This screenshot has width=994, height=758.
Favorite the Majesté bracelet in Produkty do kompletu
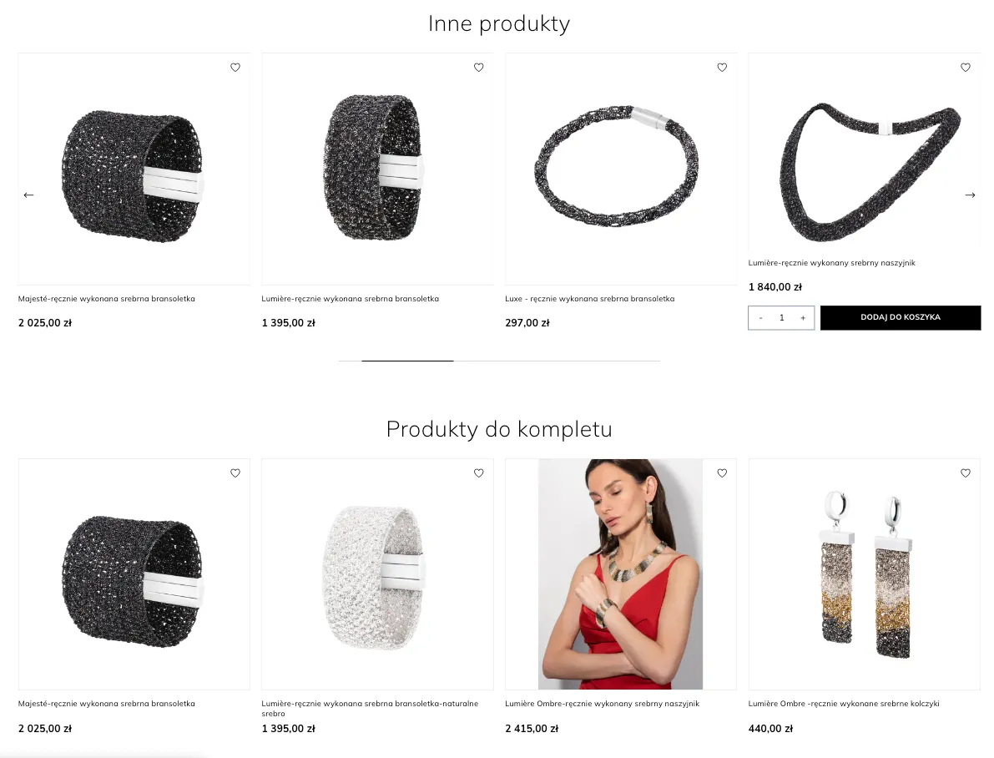coord(235,473)
